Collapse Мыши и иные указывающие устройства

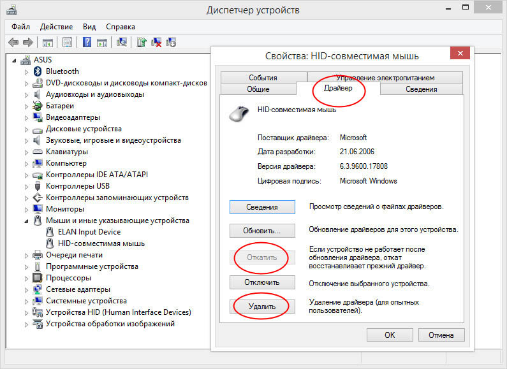coord(26,221)
